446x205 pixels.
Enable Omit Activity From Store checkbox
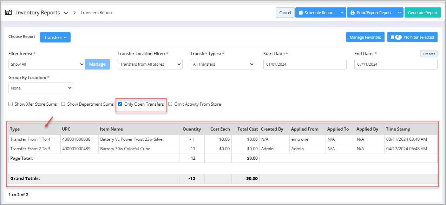tap(170, 104)
